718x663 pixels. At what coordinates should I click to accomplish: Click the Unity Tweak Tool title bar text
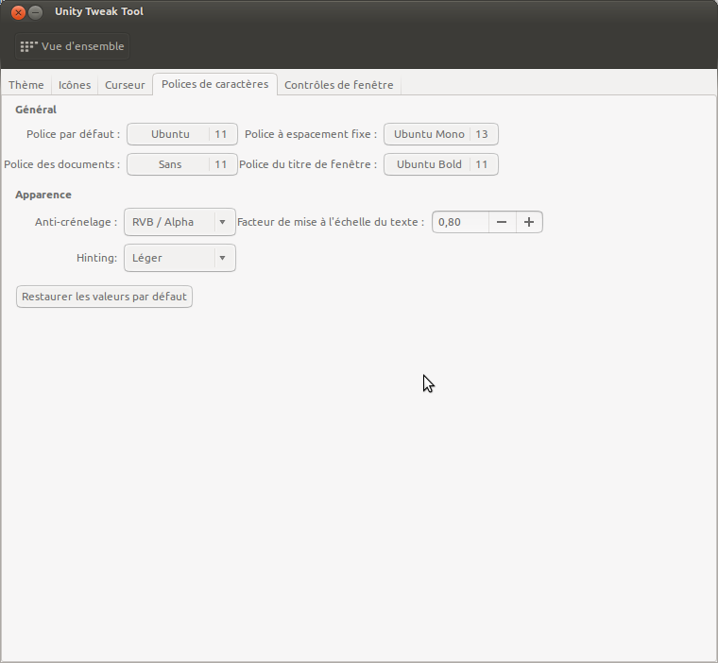click(99, 12)
